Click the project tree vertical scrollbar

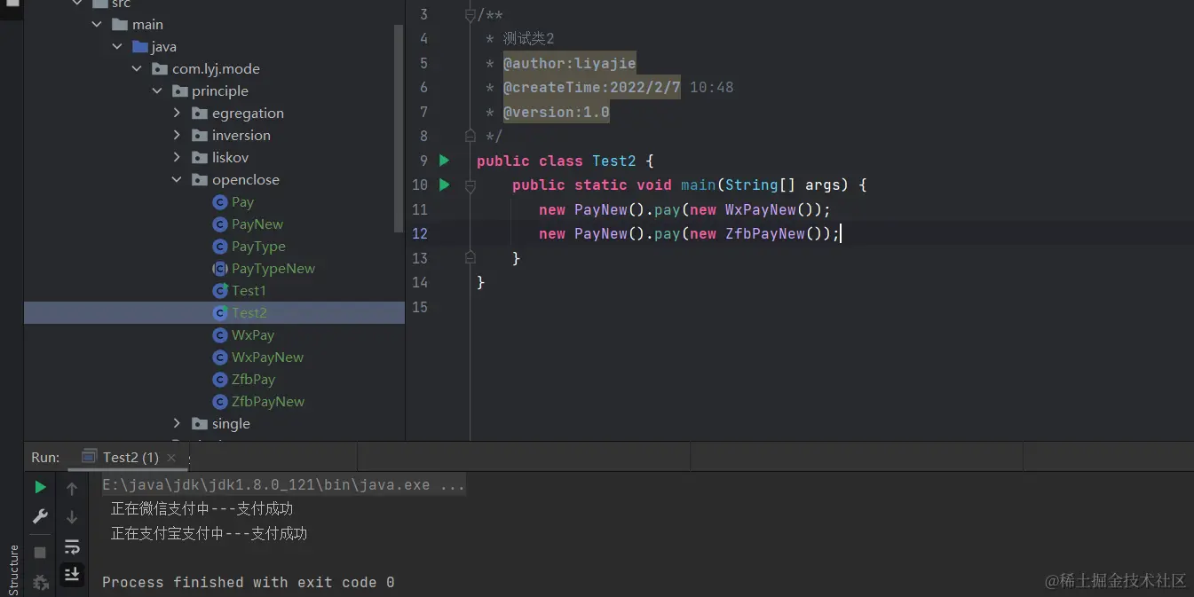coord(399,128)
